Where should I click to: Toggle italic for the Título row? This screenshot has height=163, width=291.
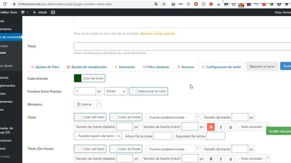[x=221, y=127]
